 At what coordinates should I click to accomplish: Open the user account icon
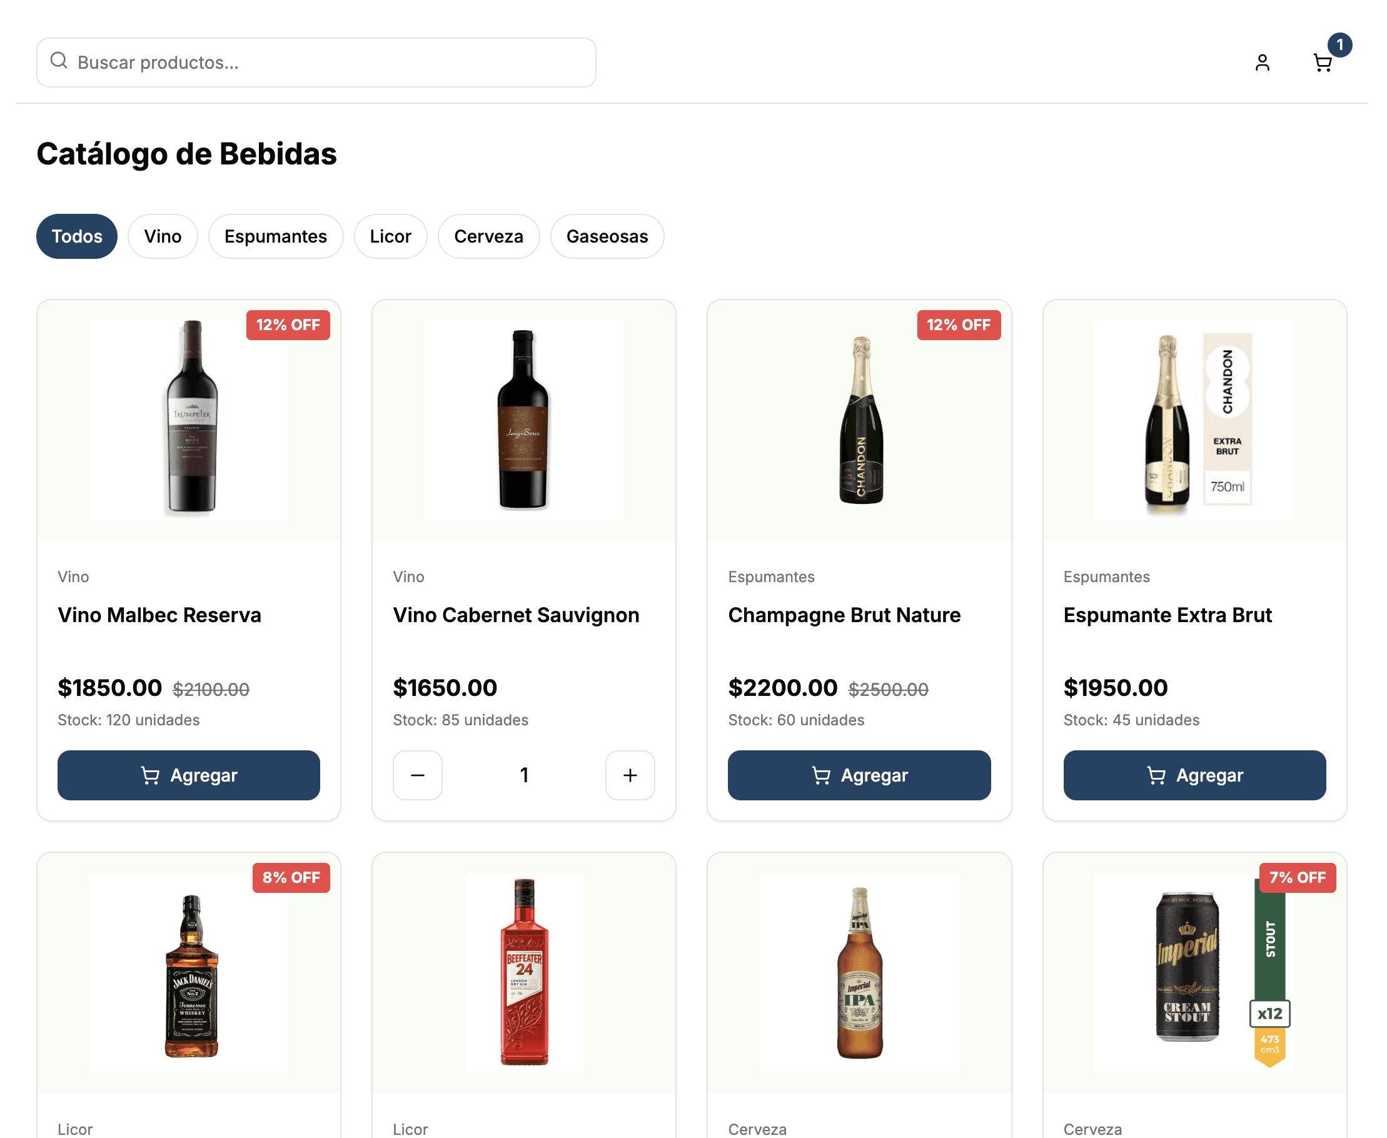(x=1262, y=63)
